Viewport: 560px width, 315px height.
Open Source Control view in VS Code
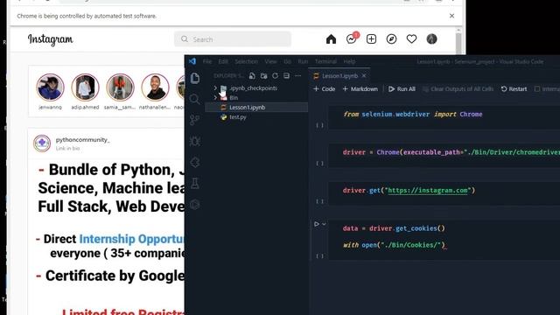tap(195, 120)
